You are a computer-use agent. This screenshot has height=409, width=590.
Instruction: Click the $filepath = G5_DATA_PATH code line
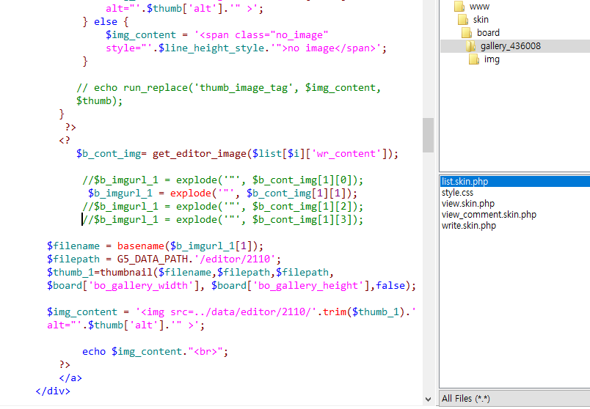click(x=163, y=259)
